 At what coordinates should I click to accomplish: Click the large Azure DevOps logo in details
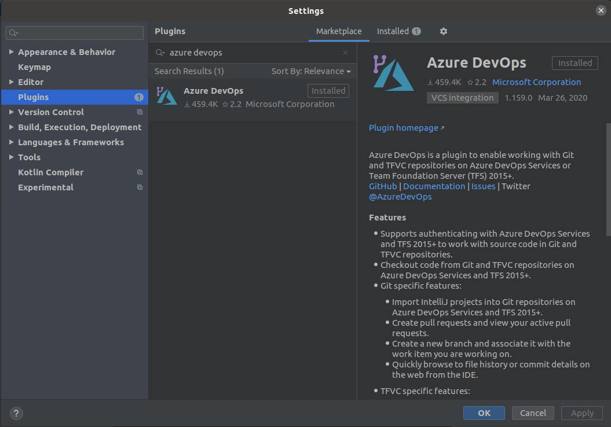click(x=393, y=73)
